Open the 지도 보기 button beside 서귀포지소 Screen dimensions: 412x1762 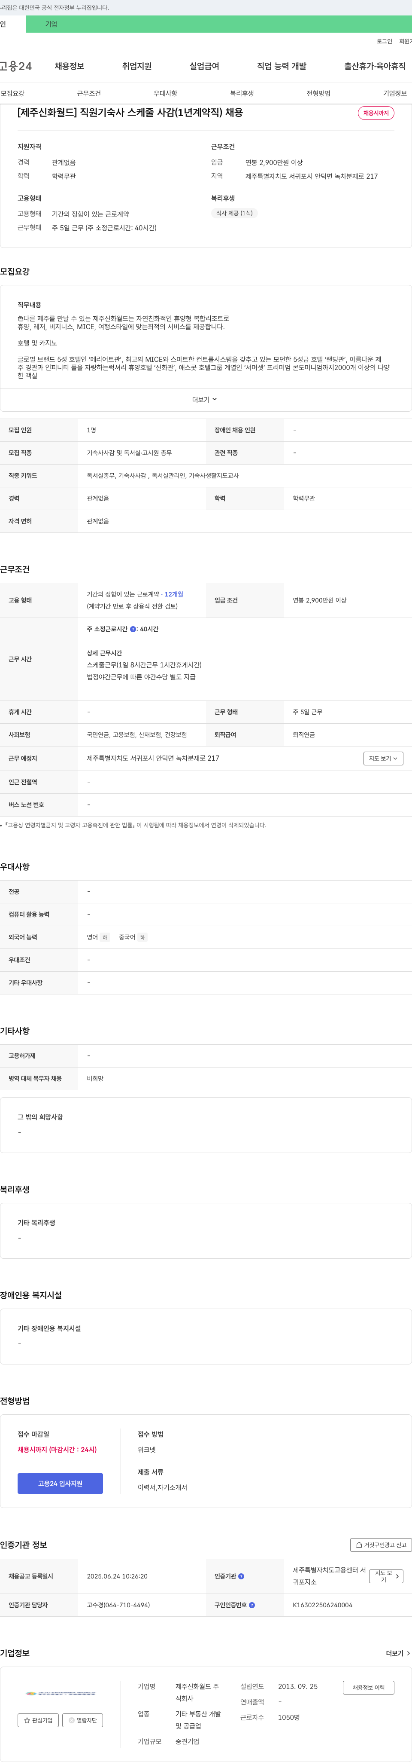pos(387,1576)
